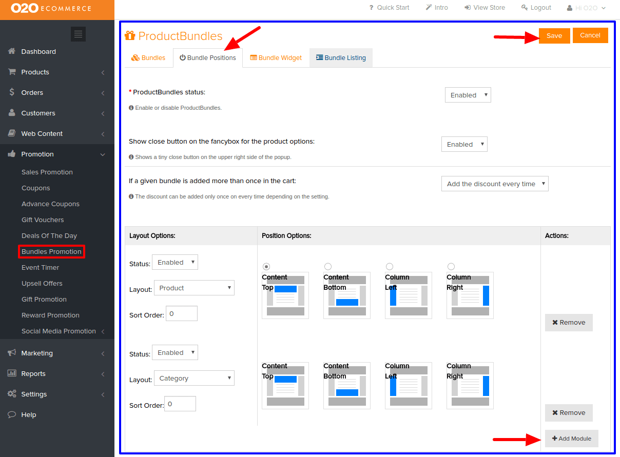The image size is (620, 457).
Task: Open the Status dropdown above Category layout
Action: click(175, 352)
